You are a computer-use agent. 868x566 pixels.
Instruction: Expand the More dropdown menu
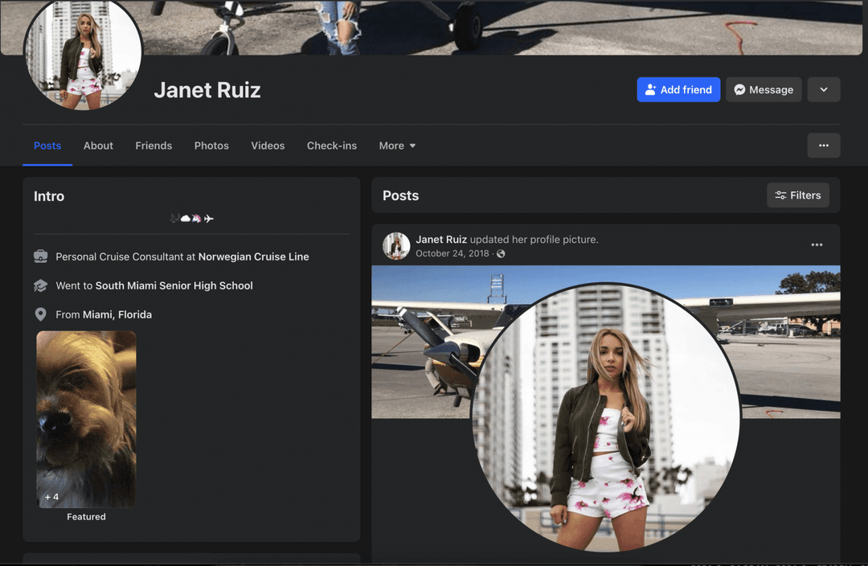coord(397,146)
